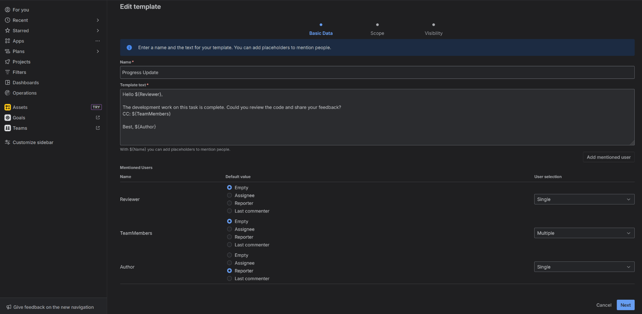Image resolution: width=642 pixels, height=314 pixels.
Task: Go to Projects via its sidebar icon
Action: 7,62
